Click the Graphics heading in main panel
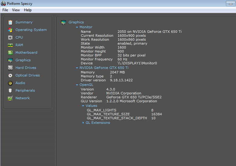236x166 pixels. pyautogui.click(x=76, y=22)
